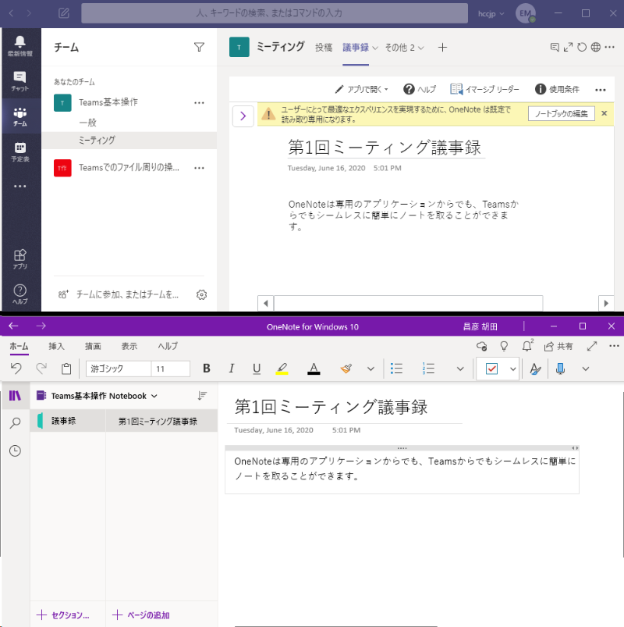Click the Dictate microphone icon in OneNote

pos(559,369)
